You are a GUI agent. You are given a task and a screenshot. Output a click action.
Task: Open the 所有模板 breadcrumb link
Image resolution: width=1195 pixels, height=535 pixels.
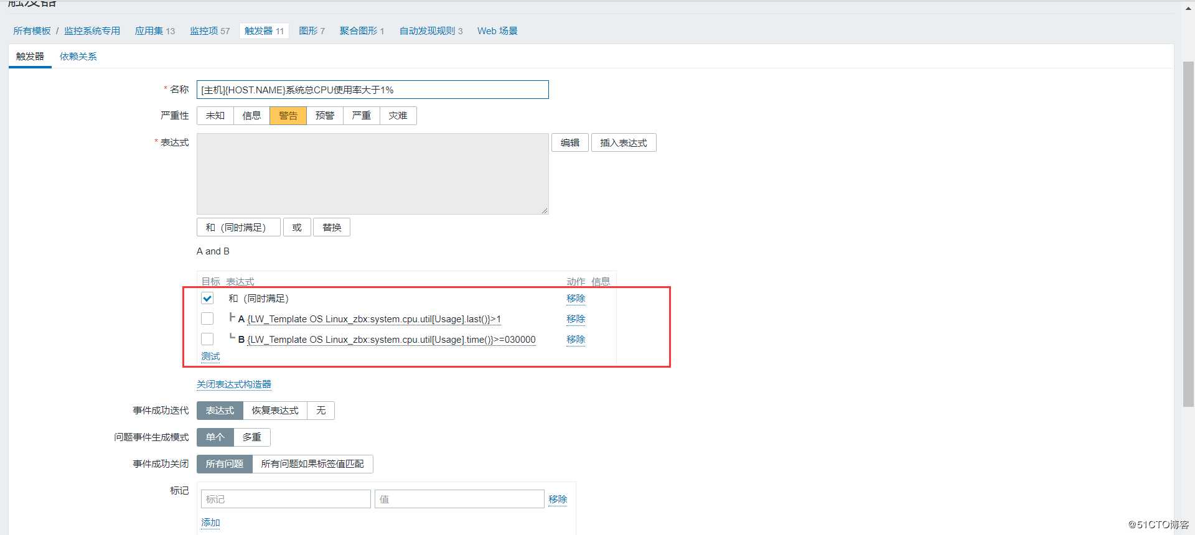pyautogui.click(x=32, y=31)
